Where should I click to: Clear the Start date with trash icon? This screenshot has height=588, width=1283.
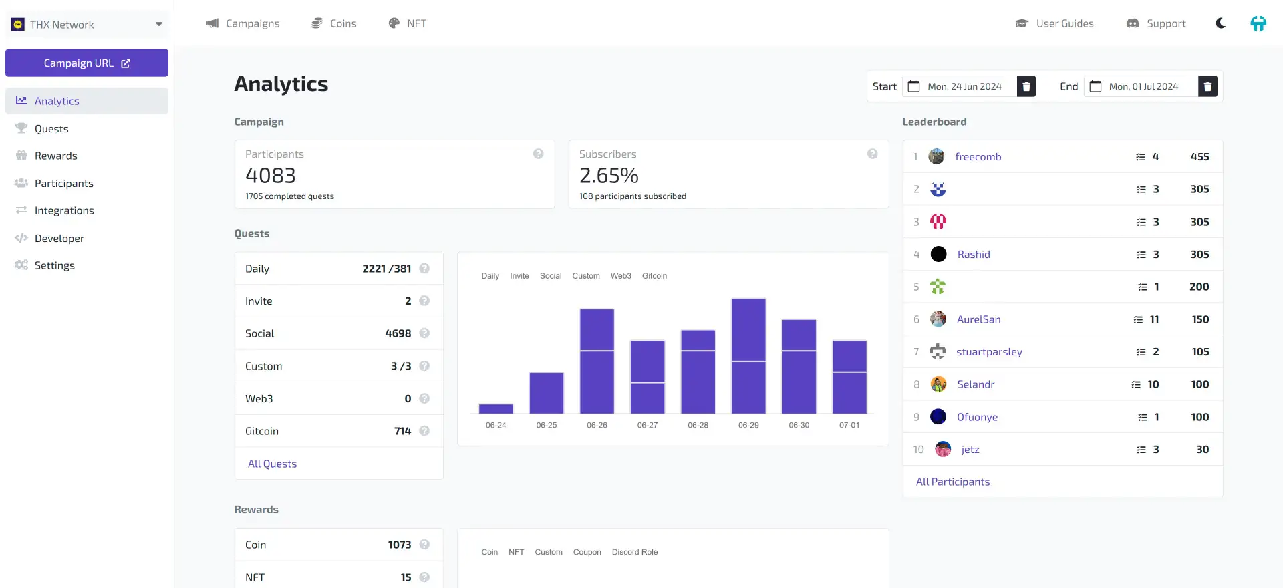pos(1026,86)
